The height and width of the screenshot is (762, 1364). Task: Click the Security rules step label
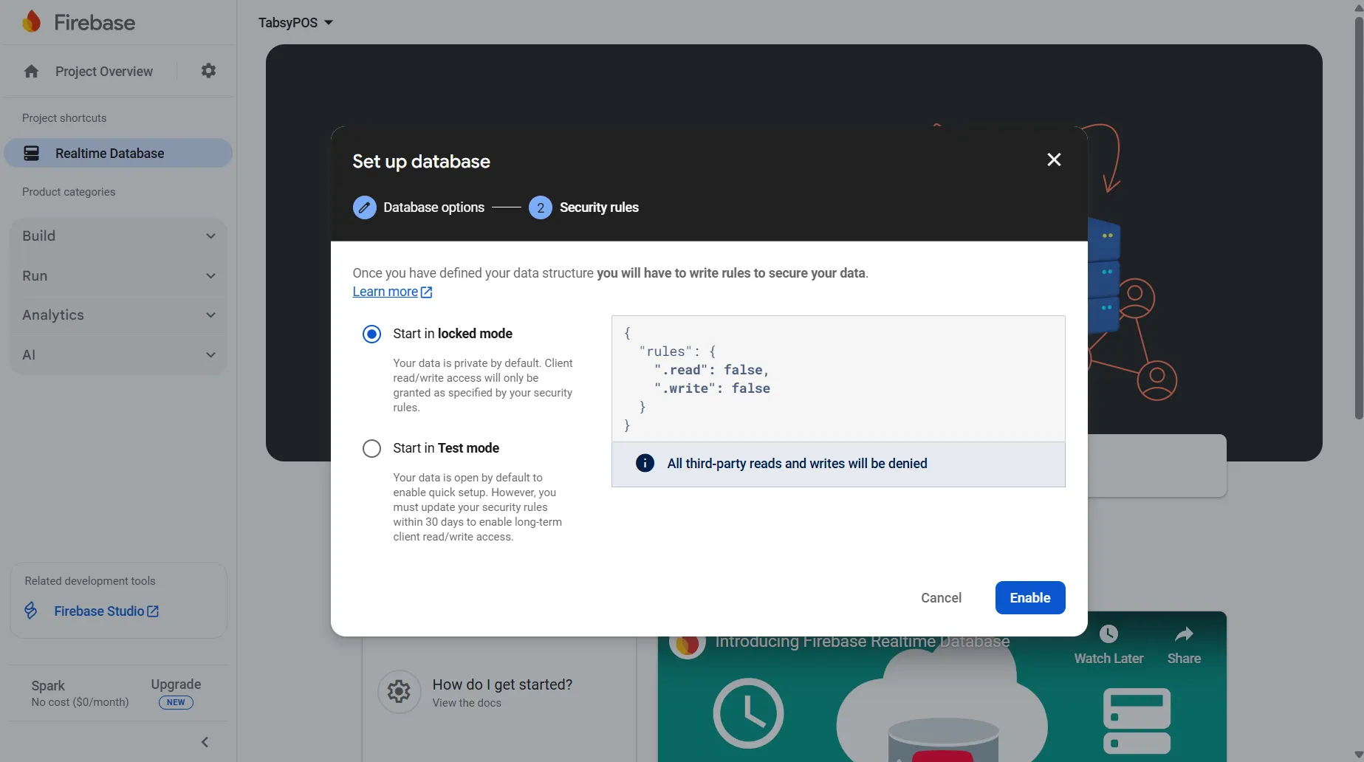[599, 207]
